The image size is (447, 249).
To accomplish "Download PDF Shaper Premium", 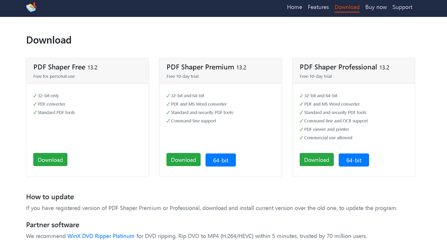I will (x=183, y=159).
